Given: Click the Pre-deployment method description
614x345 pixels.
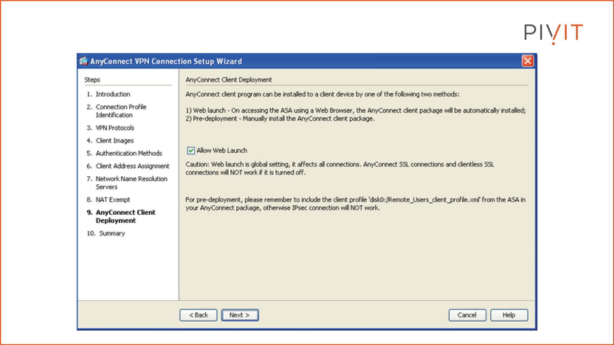Looking at the screenshot, I should coord(280,119).
